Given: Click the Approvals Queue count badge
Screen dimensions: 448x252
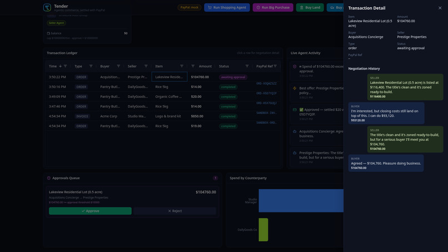Looking at the screenshot, I should 215,178.
